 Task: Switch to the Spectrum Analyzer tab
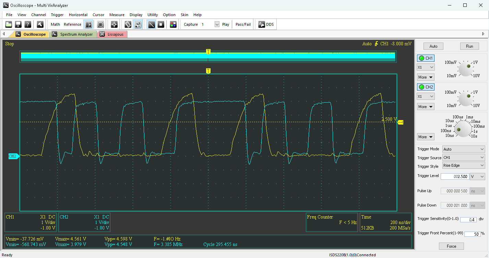pos(73,34)
